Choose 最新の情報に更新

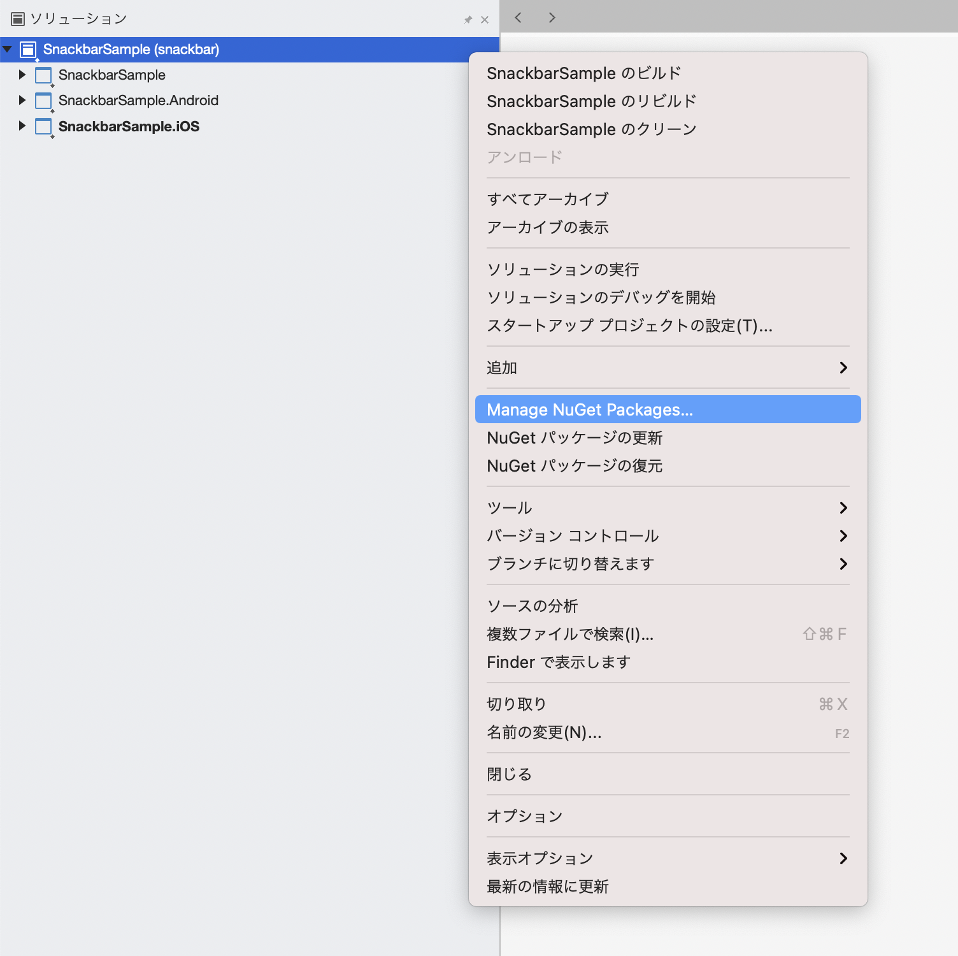668,887
